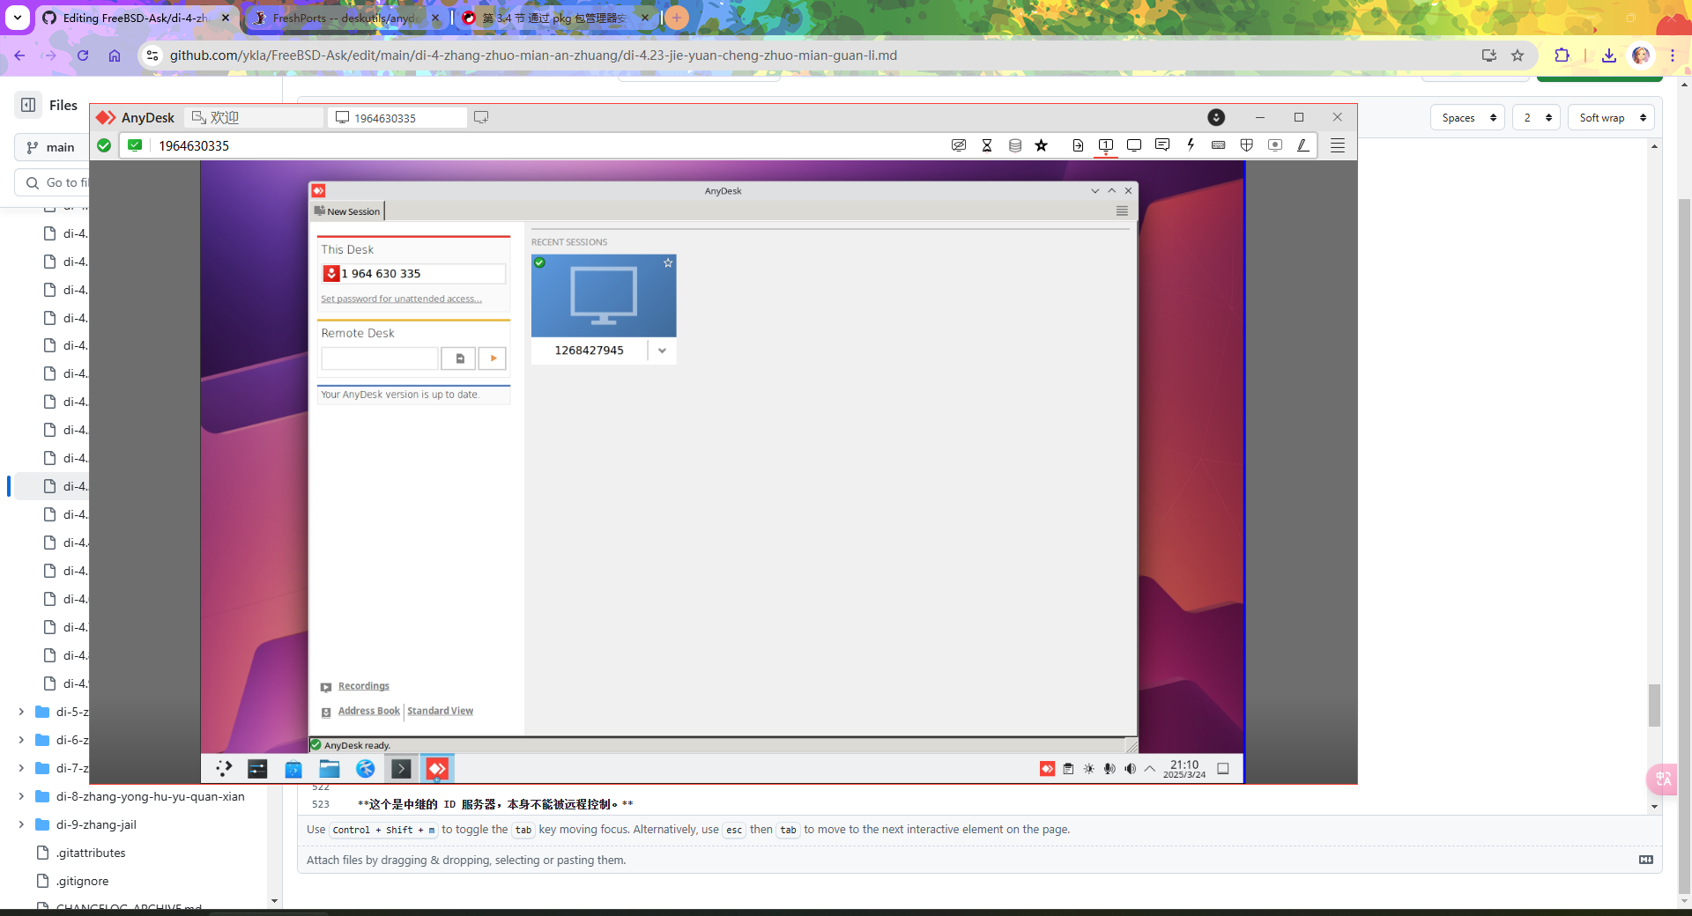Viewport: 1692px width, 916px height.
Task: Open remote KDE application launcher
Action: [x=224, y=769]
